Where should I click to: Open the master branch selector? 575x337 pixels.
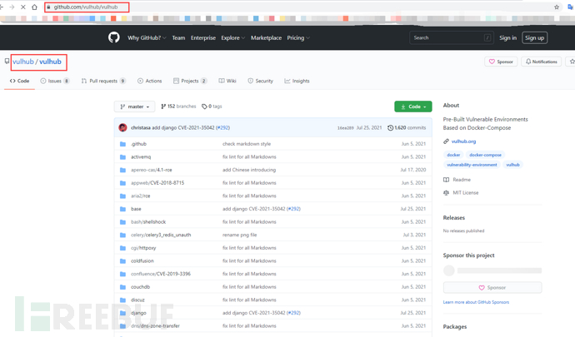(x=134, y=107)
